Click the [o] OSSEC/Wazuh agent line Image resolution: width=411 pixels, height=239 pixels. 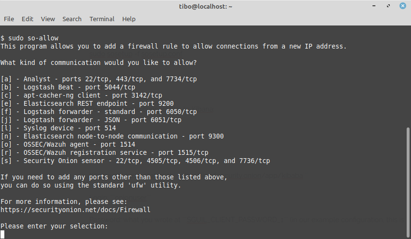coord(68,144)
